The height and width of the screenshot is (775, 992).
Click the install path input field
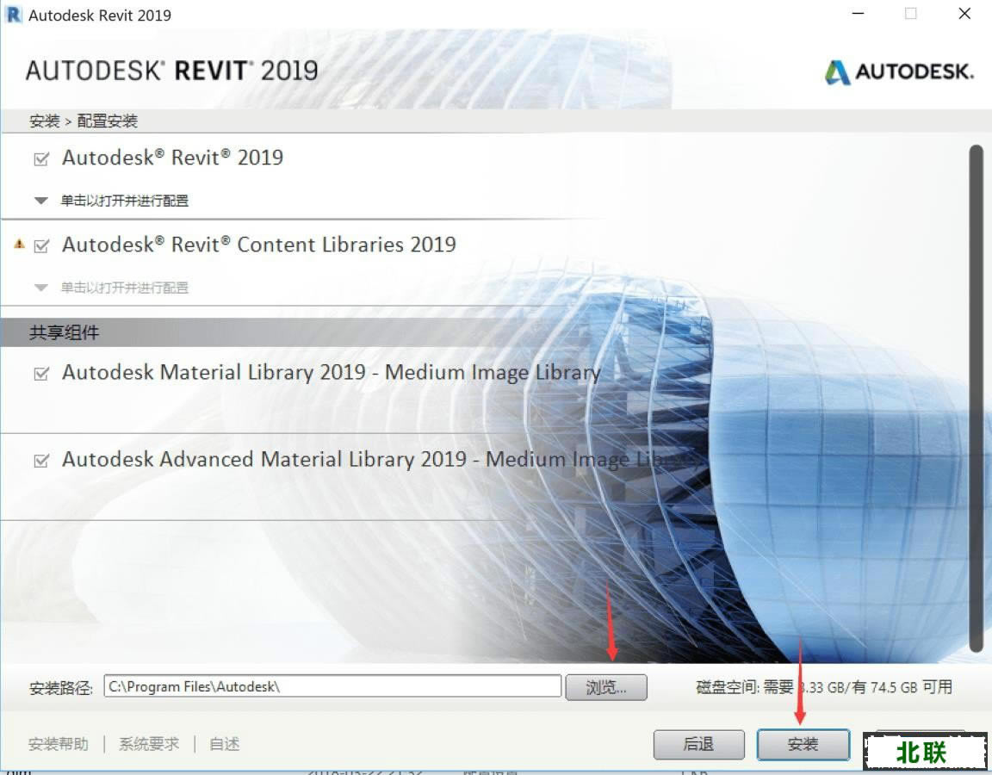coord(332,686)
